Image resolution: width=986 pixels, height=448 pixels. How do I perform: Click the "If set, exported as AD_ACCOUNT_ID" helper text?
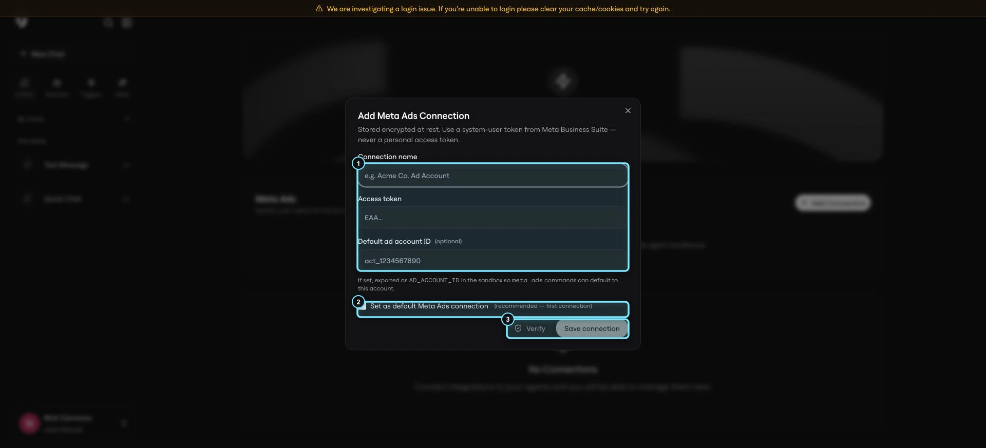488,285
